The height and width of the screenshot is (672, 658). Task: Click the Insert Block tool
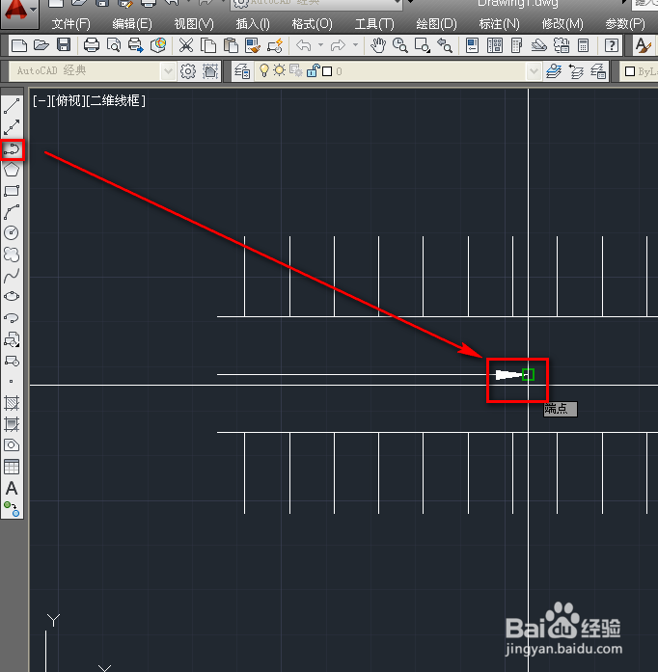tap(12, 340)
